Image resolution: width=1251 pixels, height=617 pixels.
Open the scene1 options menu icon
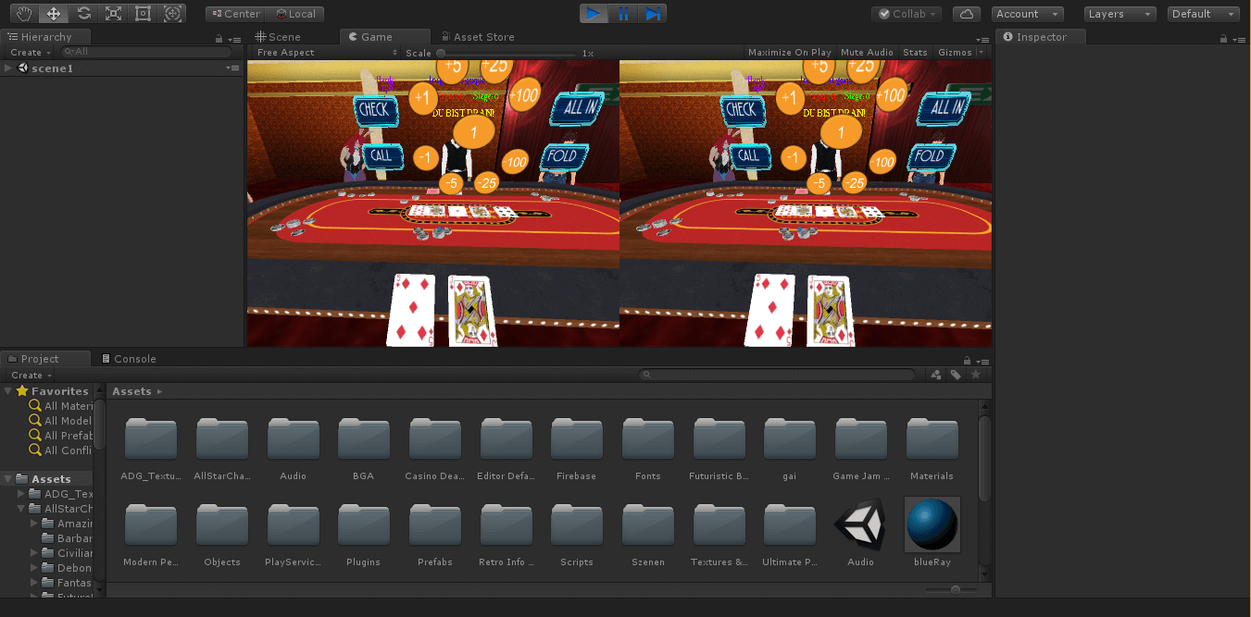click(x=232, y=68)
